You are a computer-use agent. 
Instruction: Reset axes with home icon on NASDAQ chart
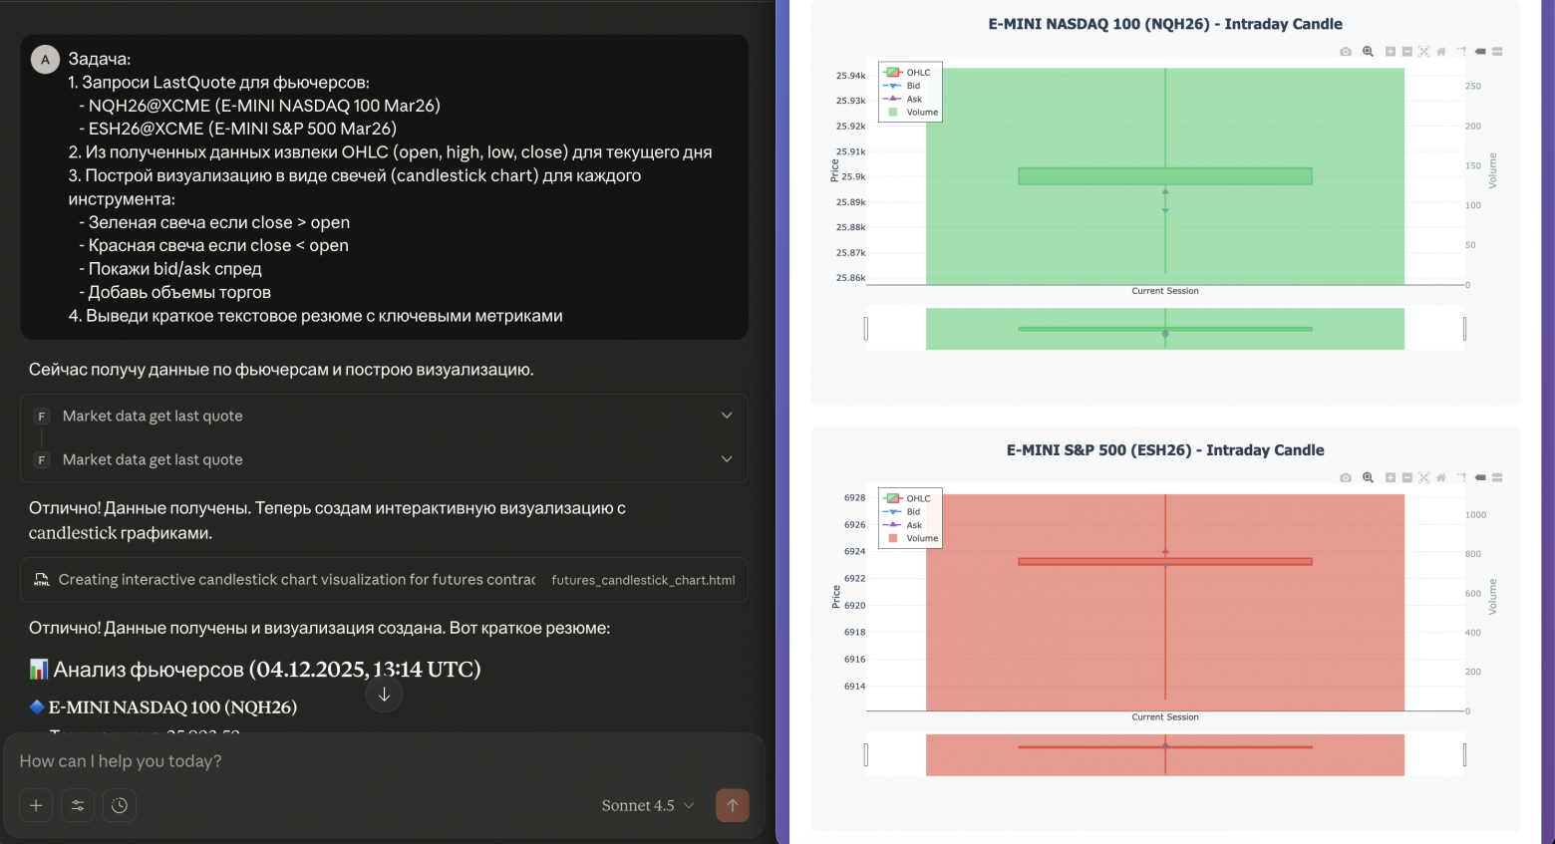click(1440, 52)
